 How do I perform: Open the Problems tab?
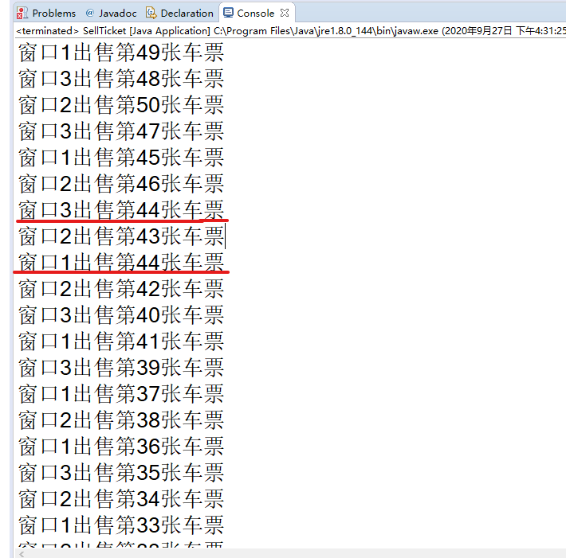click(46, 14)
